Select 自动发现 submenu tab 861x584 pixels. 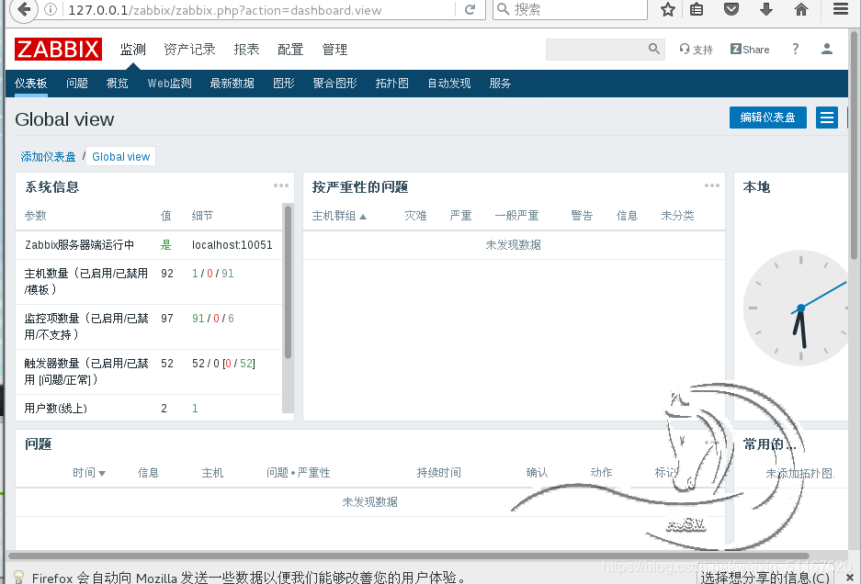coord(449,84)
